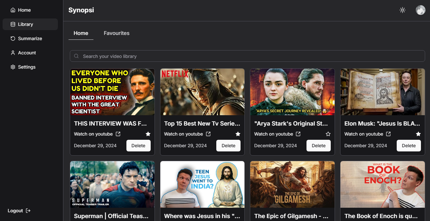Click the search magnifier icon
This screenshot has width=430, height=221.
click(76, 56)
